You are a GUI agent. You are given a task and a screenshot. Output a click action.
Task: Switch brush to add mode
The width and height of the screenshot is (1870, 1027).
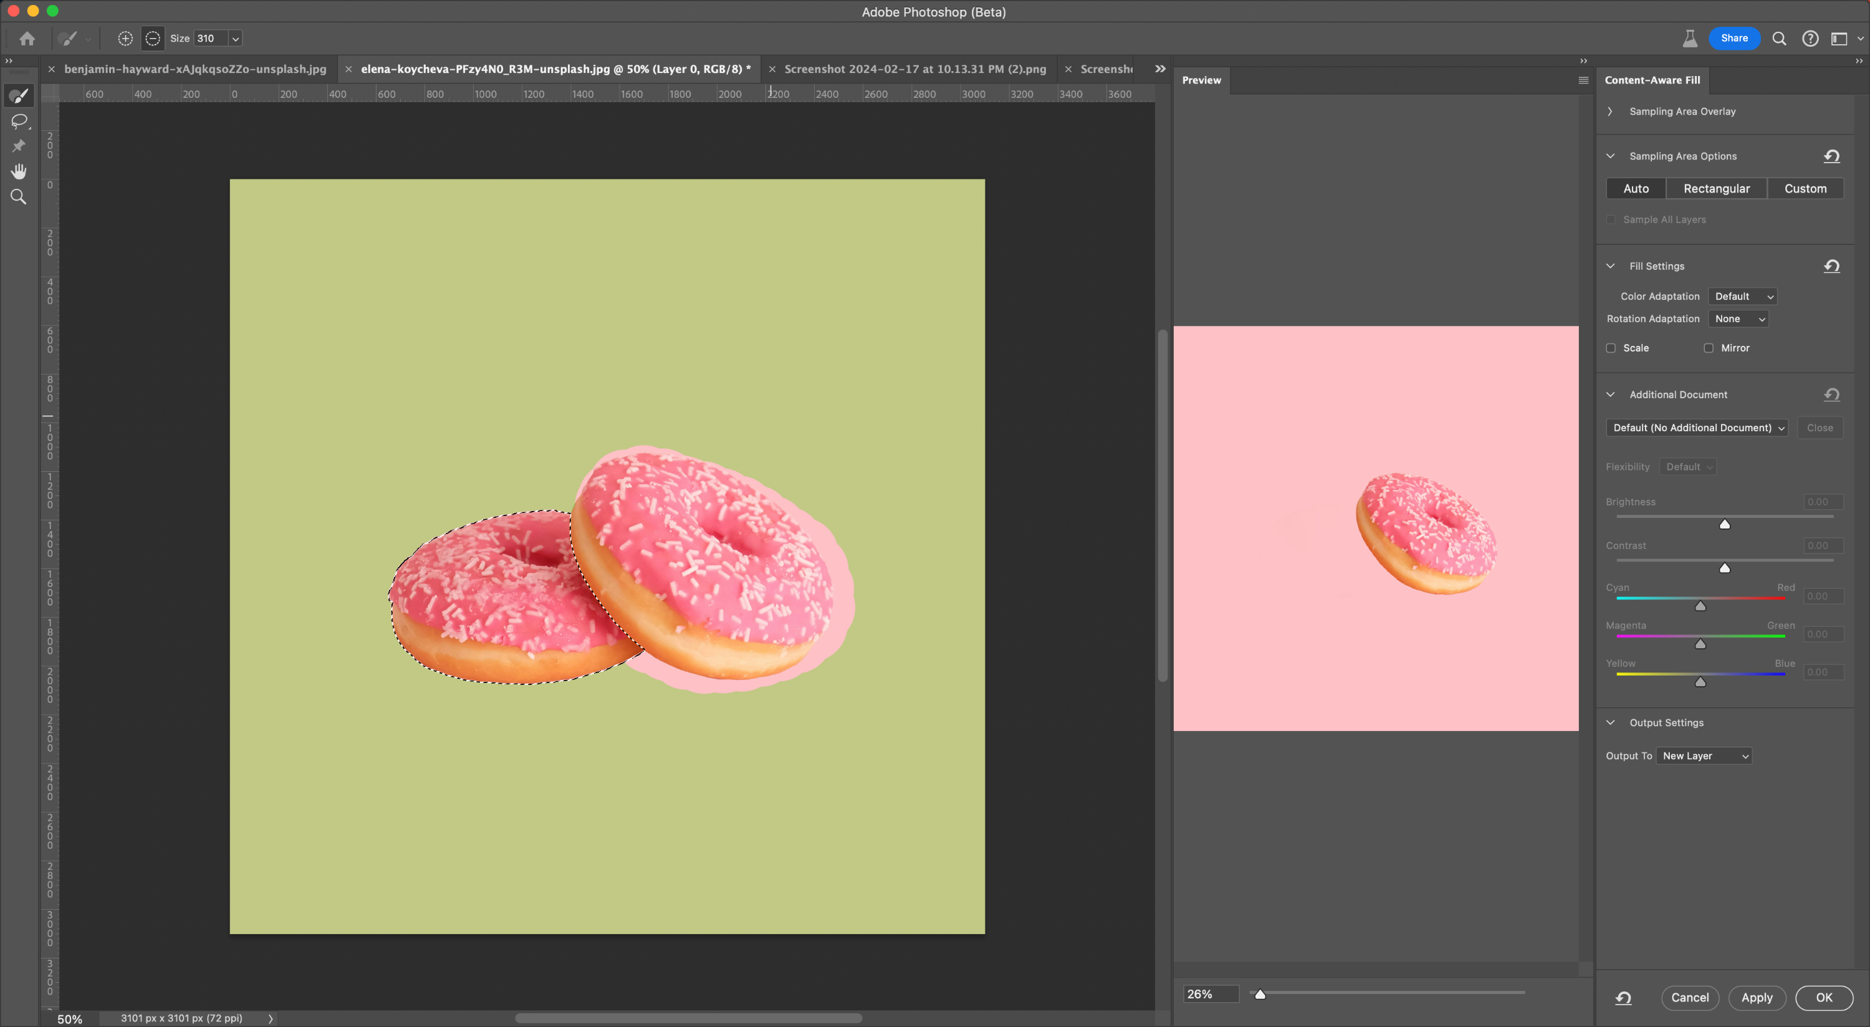125,39
